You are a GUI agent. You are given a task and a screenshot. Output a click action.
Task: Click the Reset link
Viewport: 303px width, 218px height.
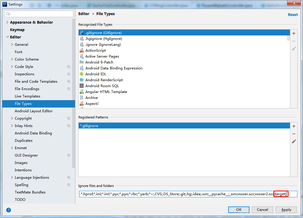pos(293,15)
